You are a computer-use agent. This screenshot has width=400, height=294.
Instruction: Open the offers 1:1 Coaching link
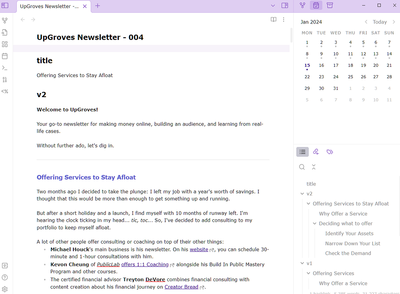[x=145, y=264]
